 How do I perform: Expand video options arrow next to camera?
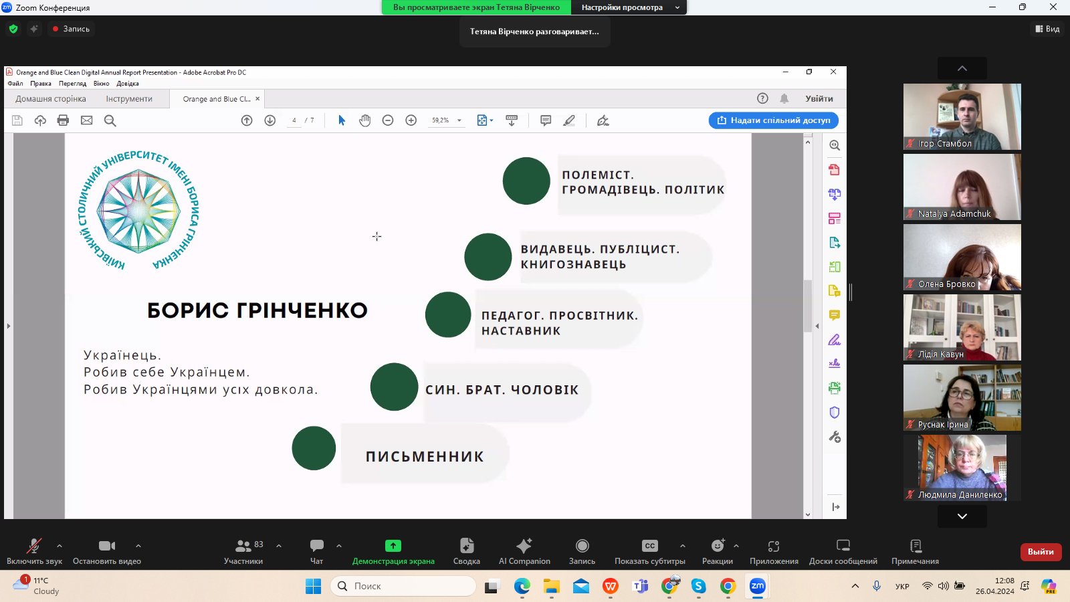click(138, 546)
